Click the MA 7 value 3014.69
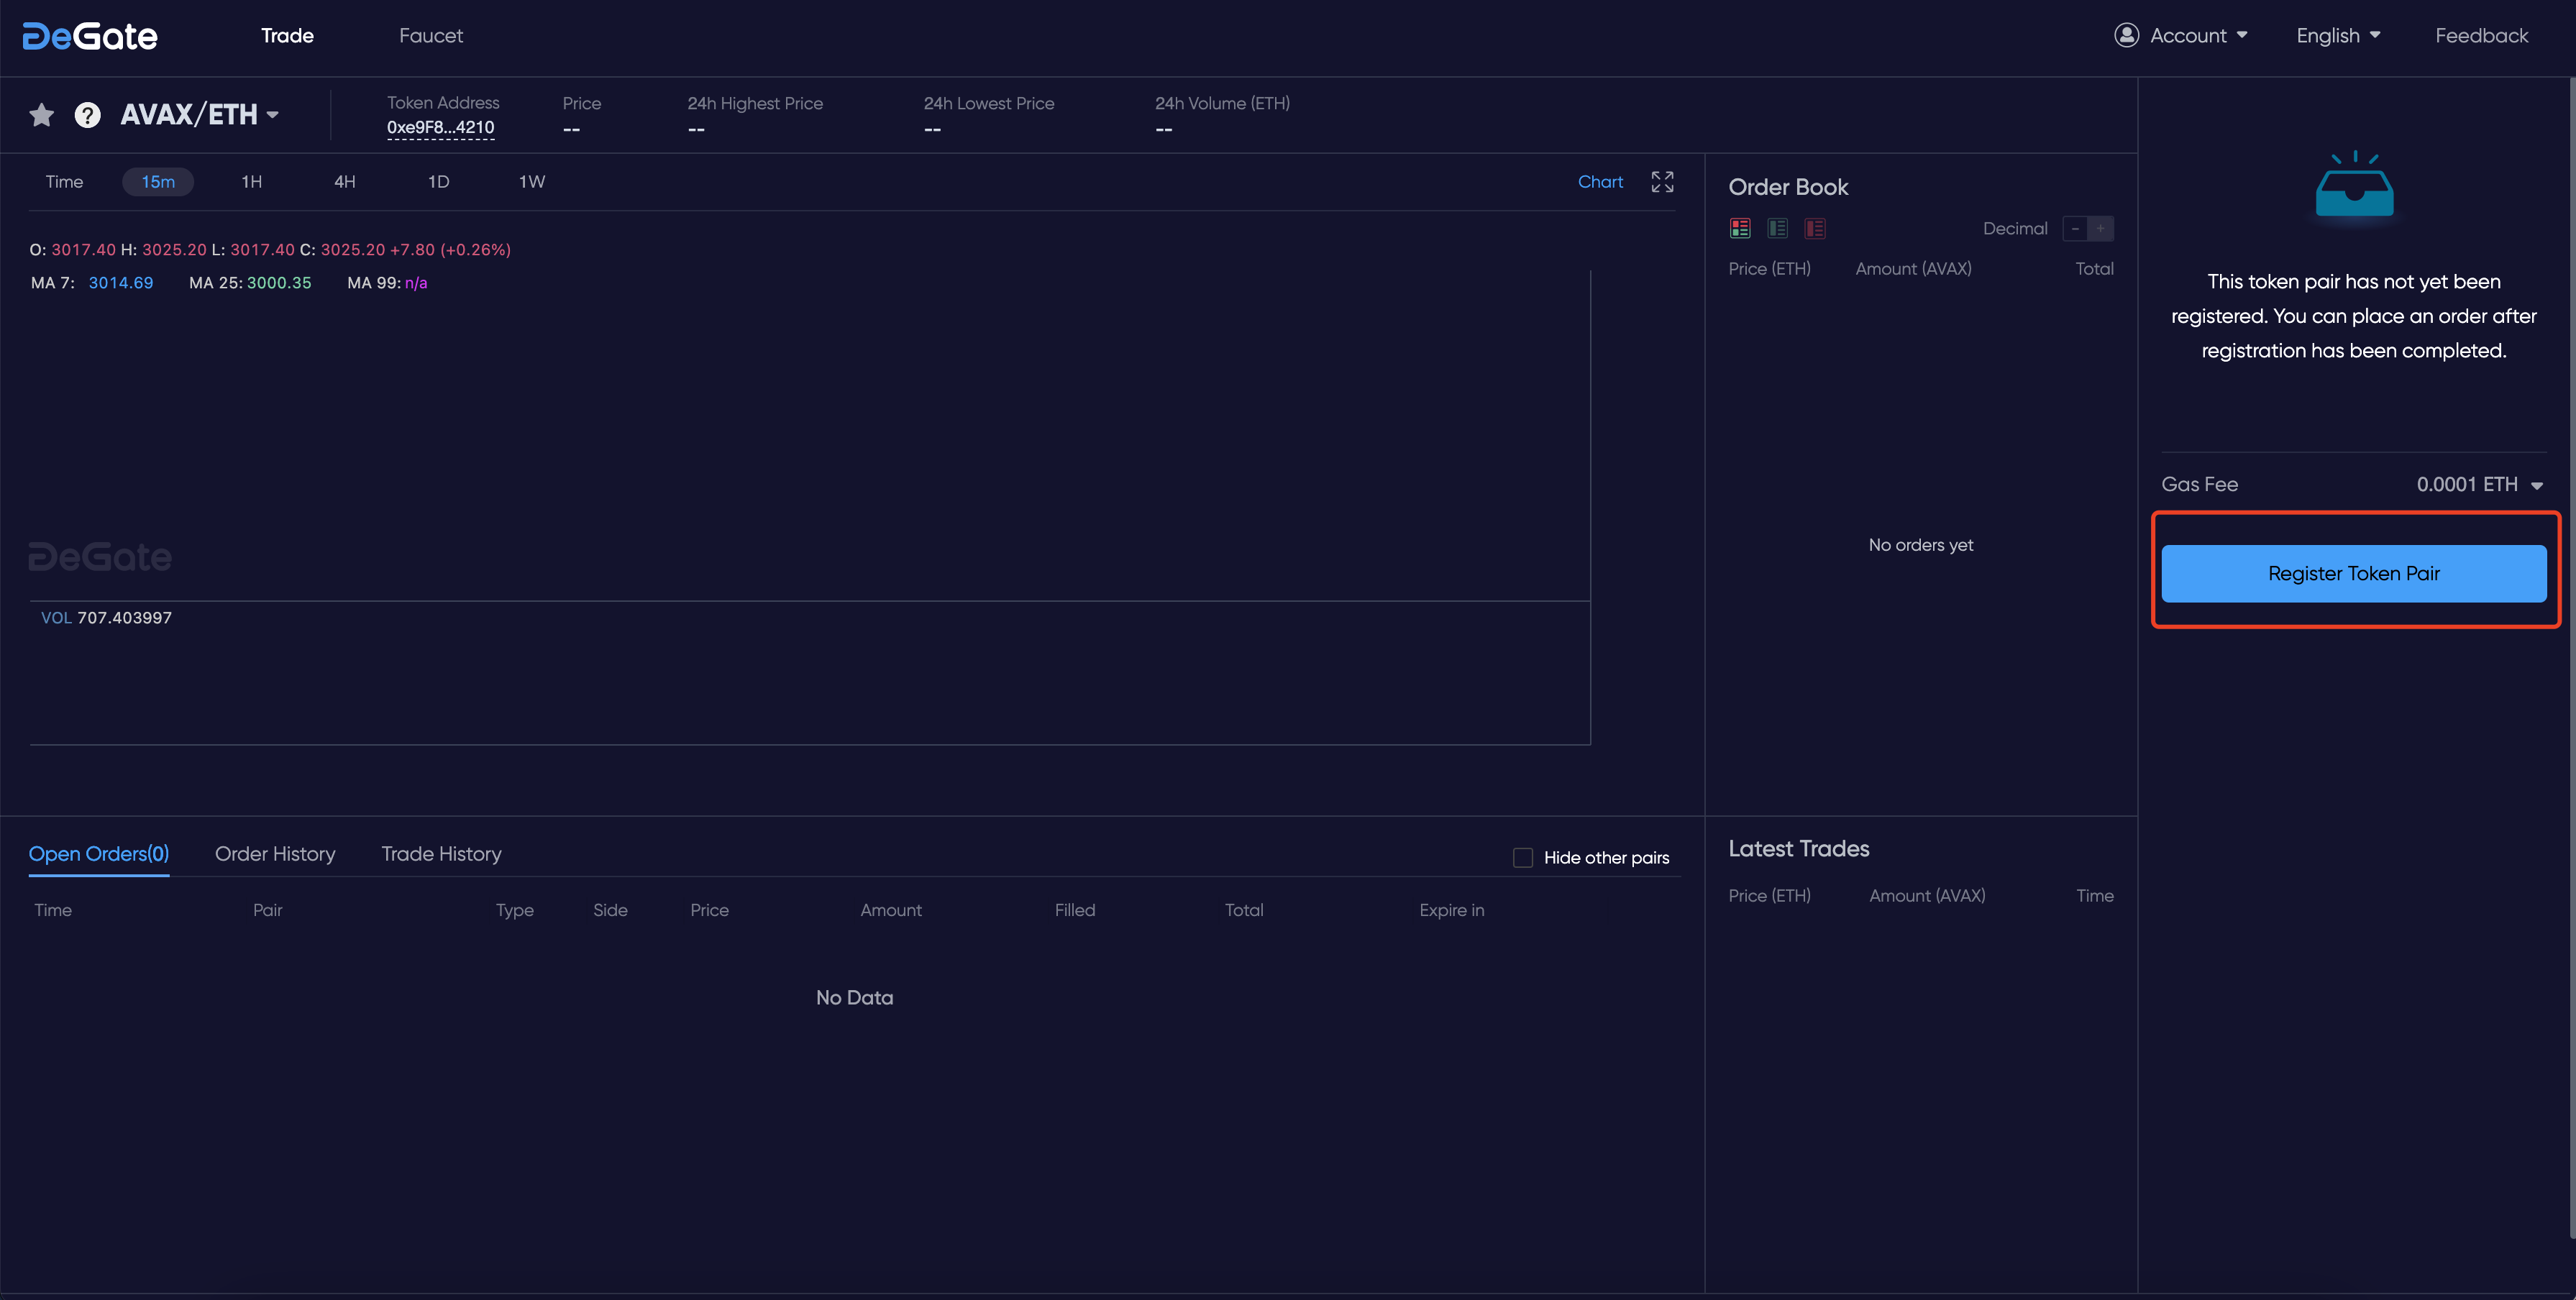This screenshot has width=2576, height=1300. pos(121,282)
